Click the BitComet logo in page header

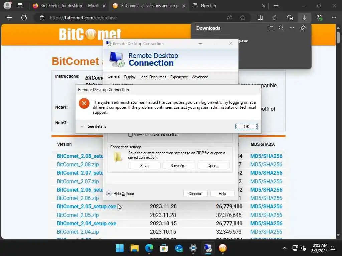90,34
